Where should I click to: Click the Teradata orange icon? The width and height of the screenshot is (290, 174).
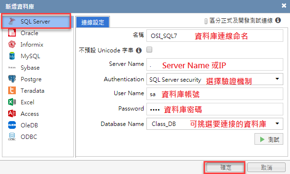click(x=12, y=90)
